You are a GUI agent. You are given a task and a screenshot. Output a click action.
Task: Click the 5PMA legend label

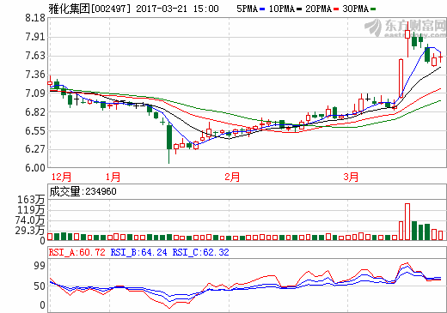[248, 9]
